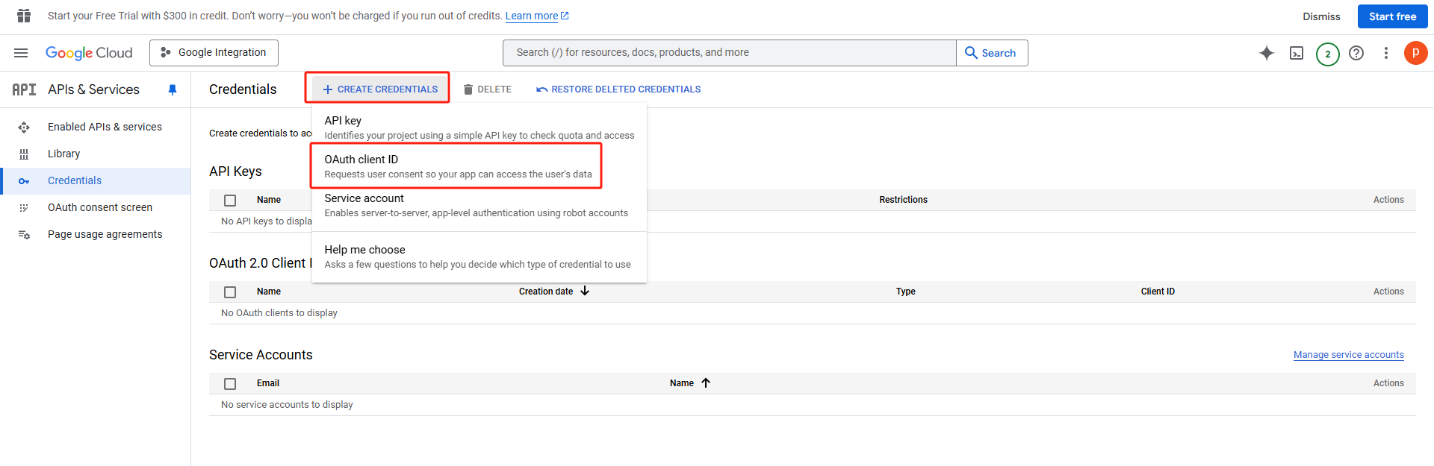Open the Google Integration project picker

pyautogui.click(x=214, y=53)
